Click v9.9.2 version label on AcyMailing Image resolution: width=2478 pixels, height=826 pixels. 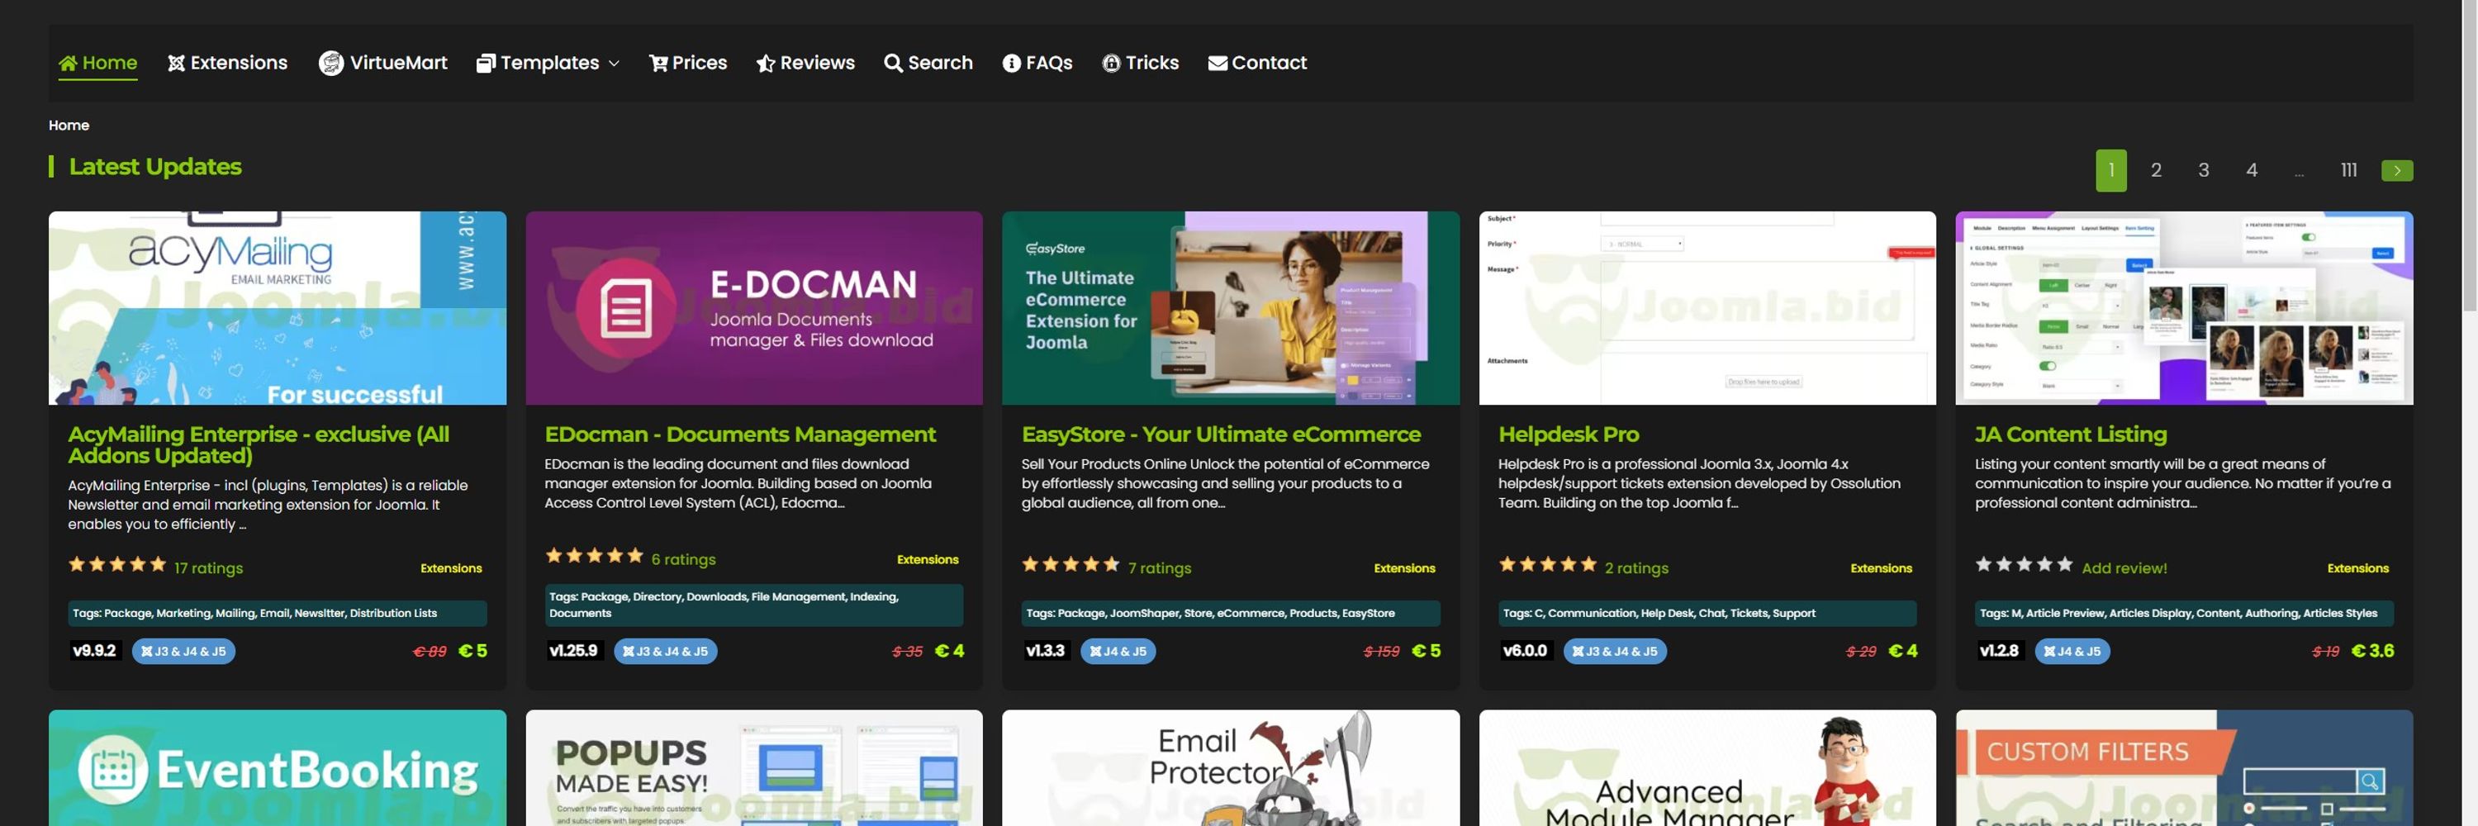click(x=94, y=651)
